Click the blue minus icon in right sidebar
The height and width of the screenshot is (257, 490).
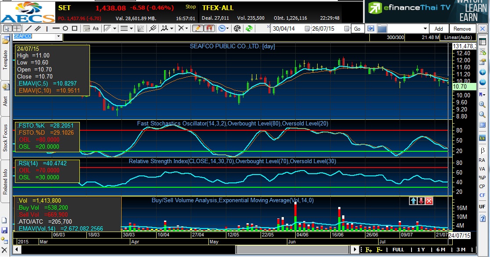[x=483, y=82]
